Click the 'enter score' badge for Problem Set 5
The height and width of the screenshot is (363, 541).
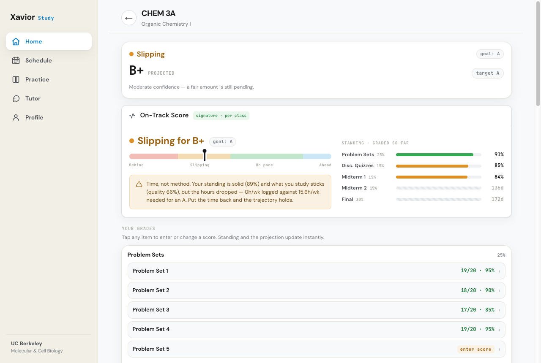(475, 349)
